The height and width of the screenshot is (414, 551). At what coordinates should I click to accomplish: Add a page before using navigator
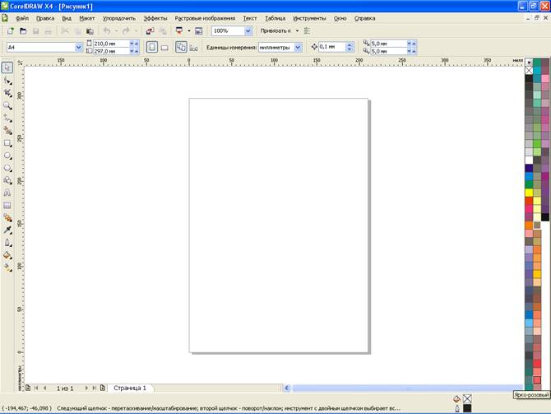click(28, 388)
